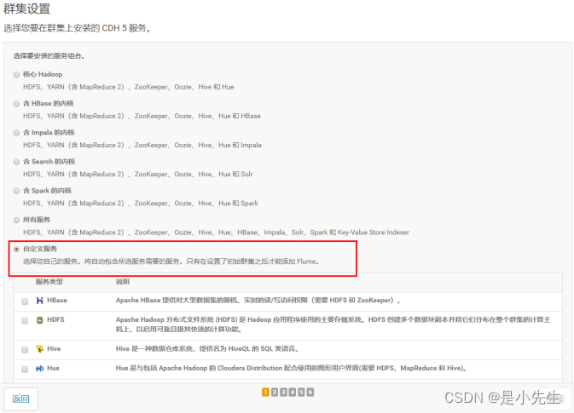Click the 说明 column header
Viewport: 574px width, 413px height.
pos(123,281)
